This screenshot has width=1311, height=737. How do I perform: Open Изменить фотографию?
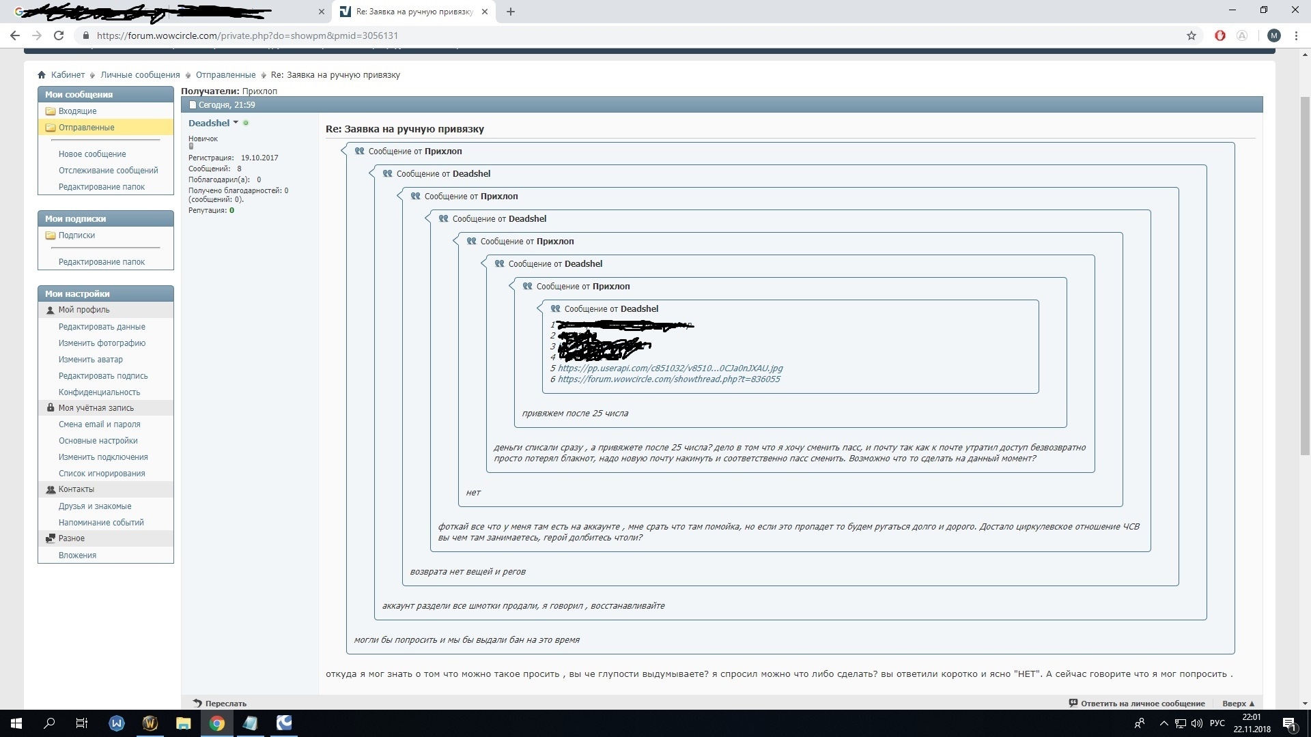(102, 343)
